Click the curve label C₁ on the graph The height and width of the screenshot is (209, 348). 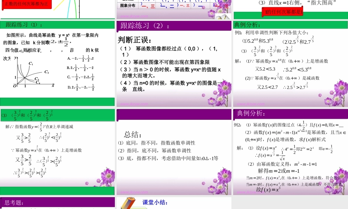tap(31, 63)
